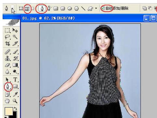Click Add to path area icon
This screenshot has width=157, height=118.
(x=144, y=8)
